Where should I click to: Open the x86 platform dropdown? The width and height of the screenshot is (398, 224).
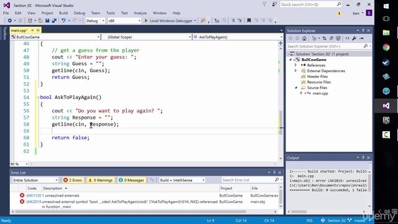tap(124, 21)
